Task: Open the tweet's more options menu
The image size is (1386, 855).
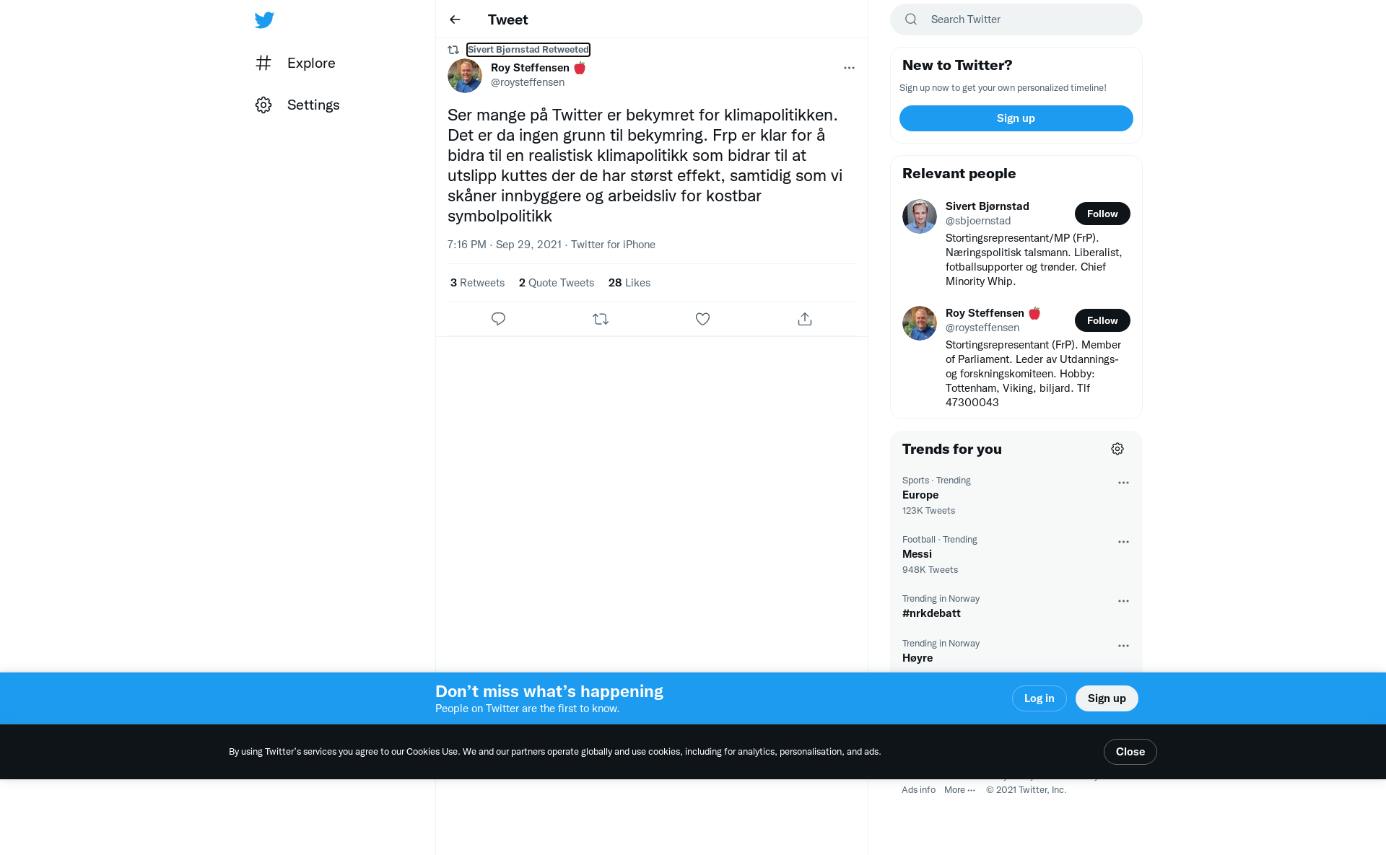Action: pyautogui.click(x=849, y=68)
